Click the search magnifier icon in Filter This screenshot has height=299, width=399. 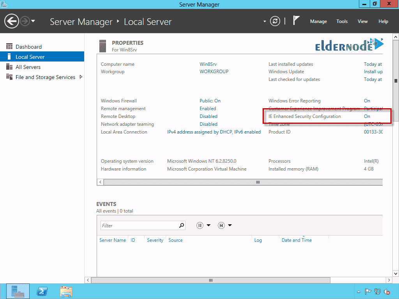[x=182, y=225]
